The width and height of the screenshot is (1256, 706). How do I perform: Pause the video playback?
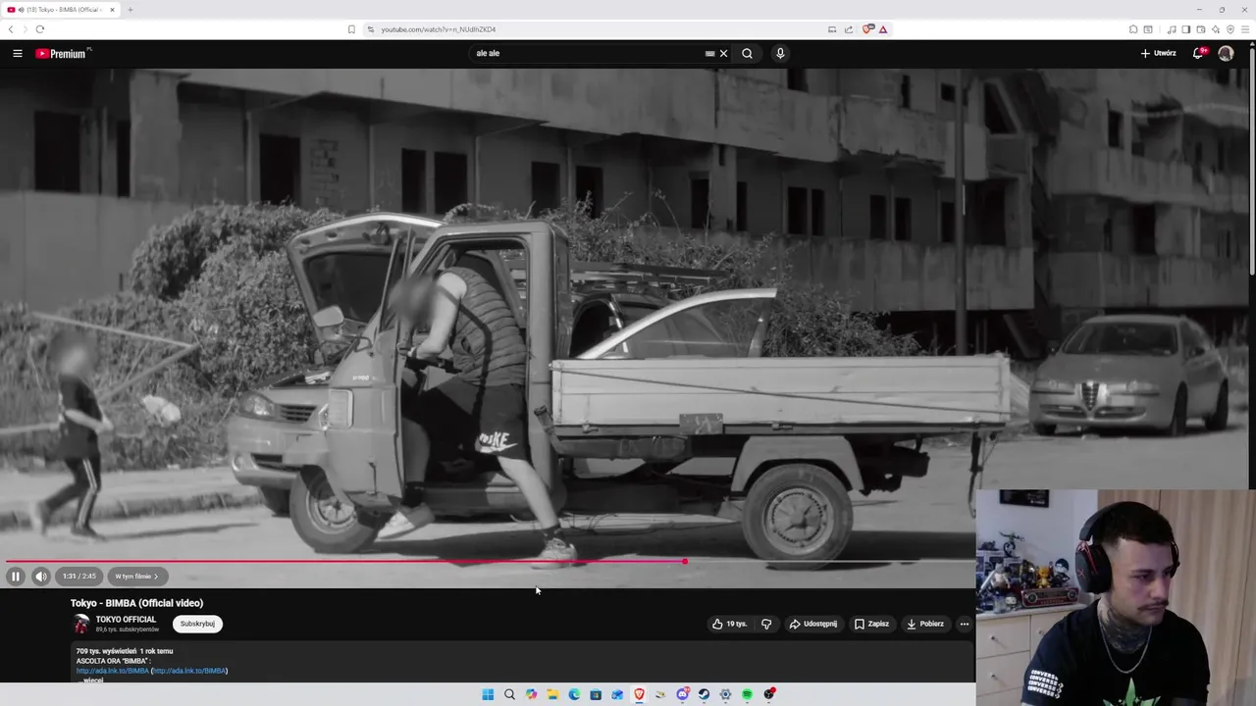pos(16,577)
